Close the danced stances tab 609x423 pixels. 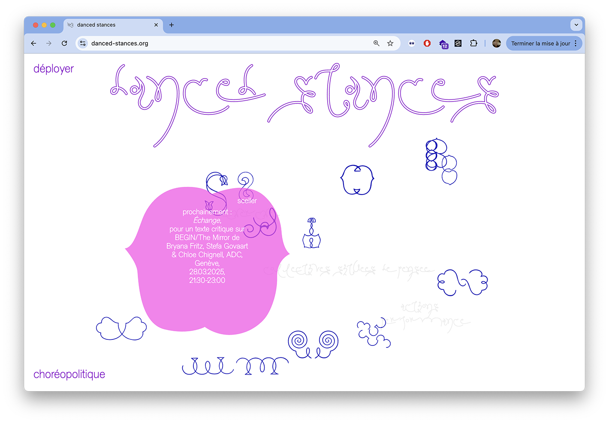[x=156, y=25]
